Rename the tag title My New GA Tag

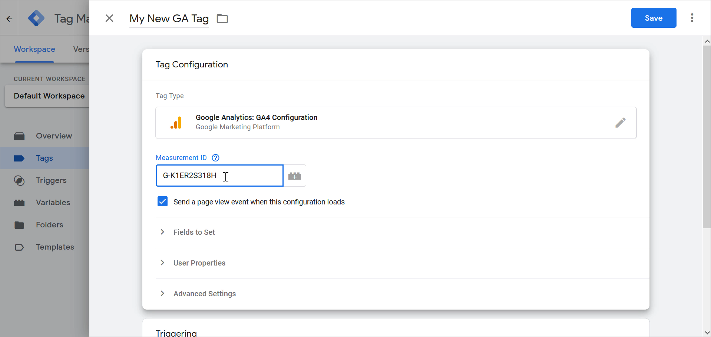pos(169,19)
